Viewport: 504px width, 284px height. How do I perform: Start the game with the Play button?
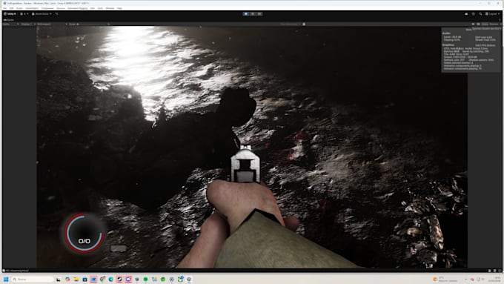click(x=246, y=14)
